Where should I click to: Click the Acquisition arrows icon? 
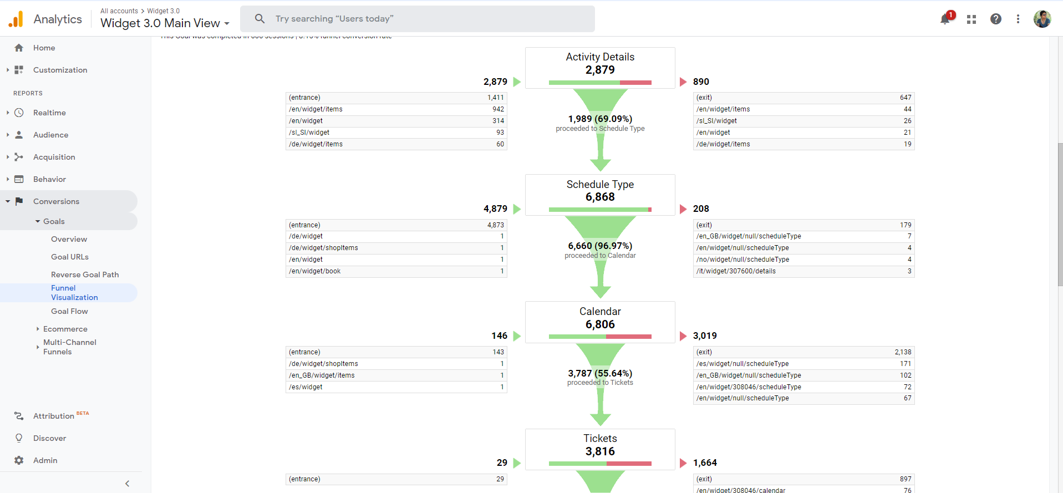tap(19, 157)
